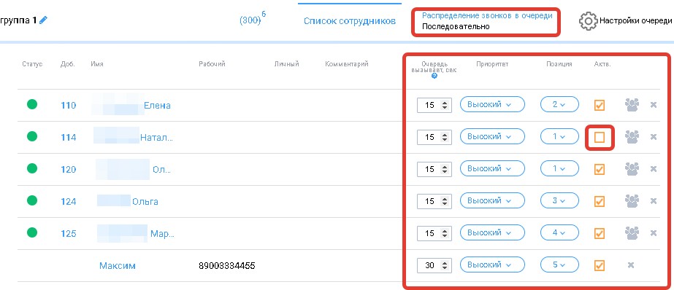Open the position dropdown showing 3
This screenshot has height=290, width=674.
point(559,201)
